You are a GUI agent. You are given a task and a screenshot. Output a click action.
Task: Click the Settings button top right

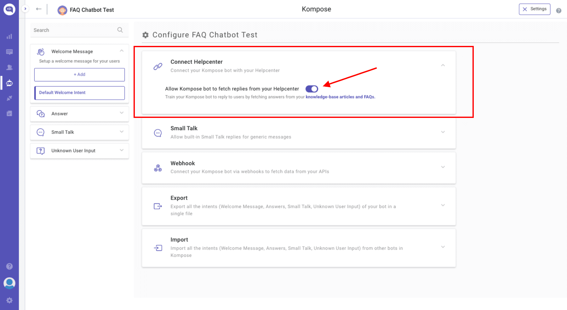[534, 9]
